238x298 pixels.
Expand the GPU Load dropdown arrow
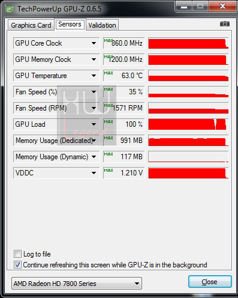[x=94, y=124]
